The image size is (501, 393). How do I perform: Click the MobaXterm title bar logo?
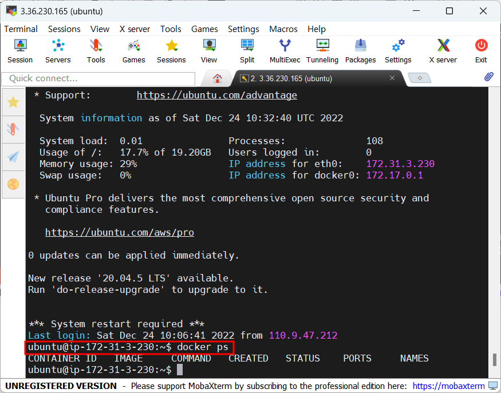tap(11, 11)
